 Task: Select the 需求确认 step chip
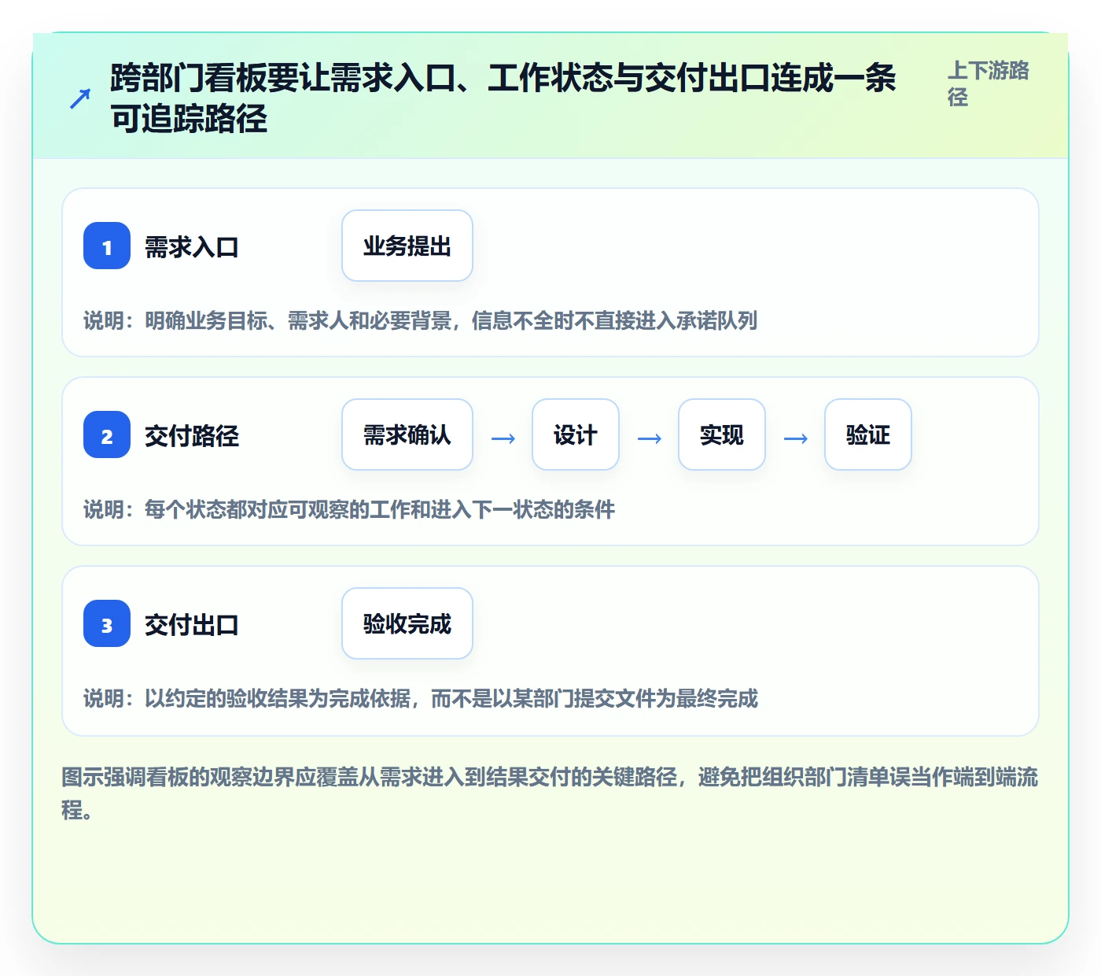point(407,434)
